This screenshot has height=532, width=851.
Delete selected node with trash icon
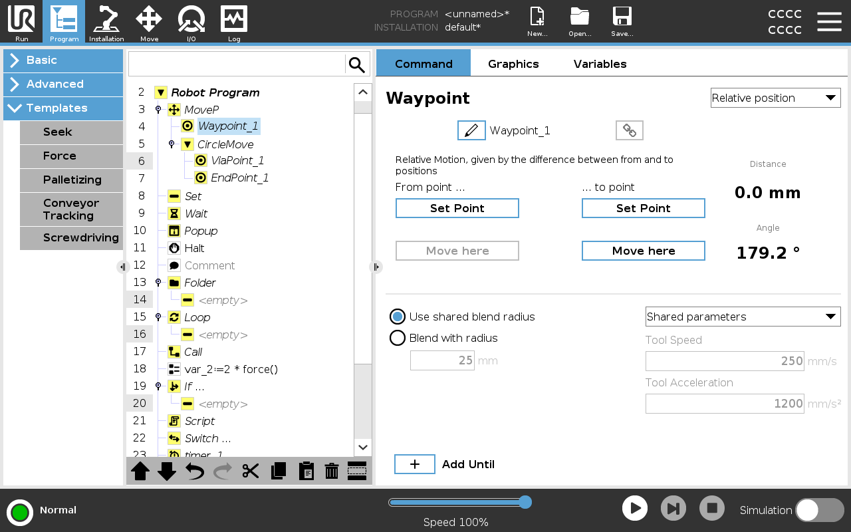pos(332,471)
